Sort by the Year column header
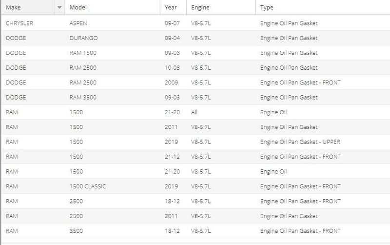 [x=172, y=8]
